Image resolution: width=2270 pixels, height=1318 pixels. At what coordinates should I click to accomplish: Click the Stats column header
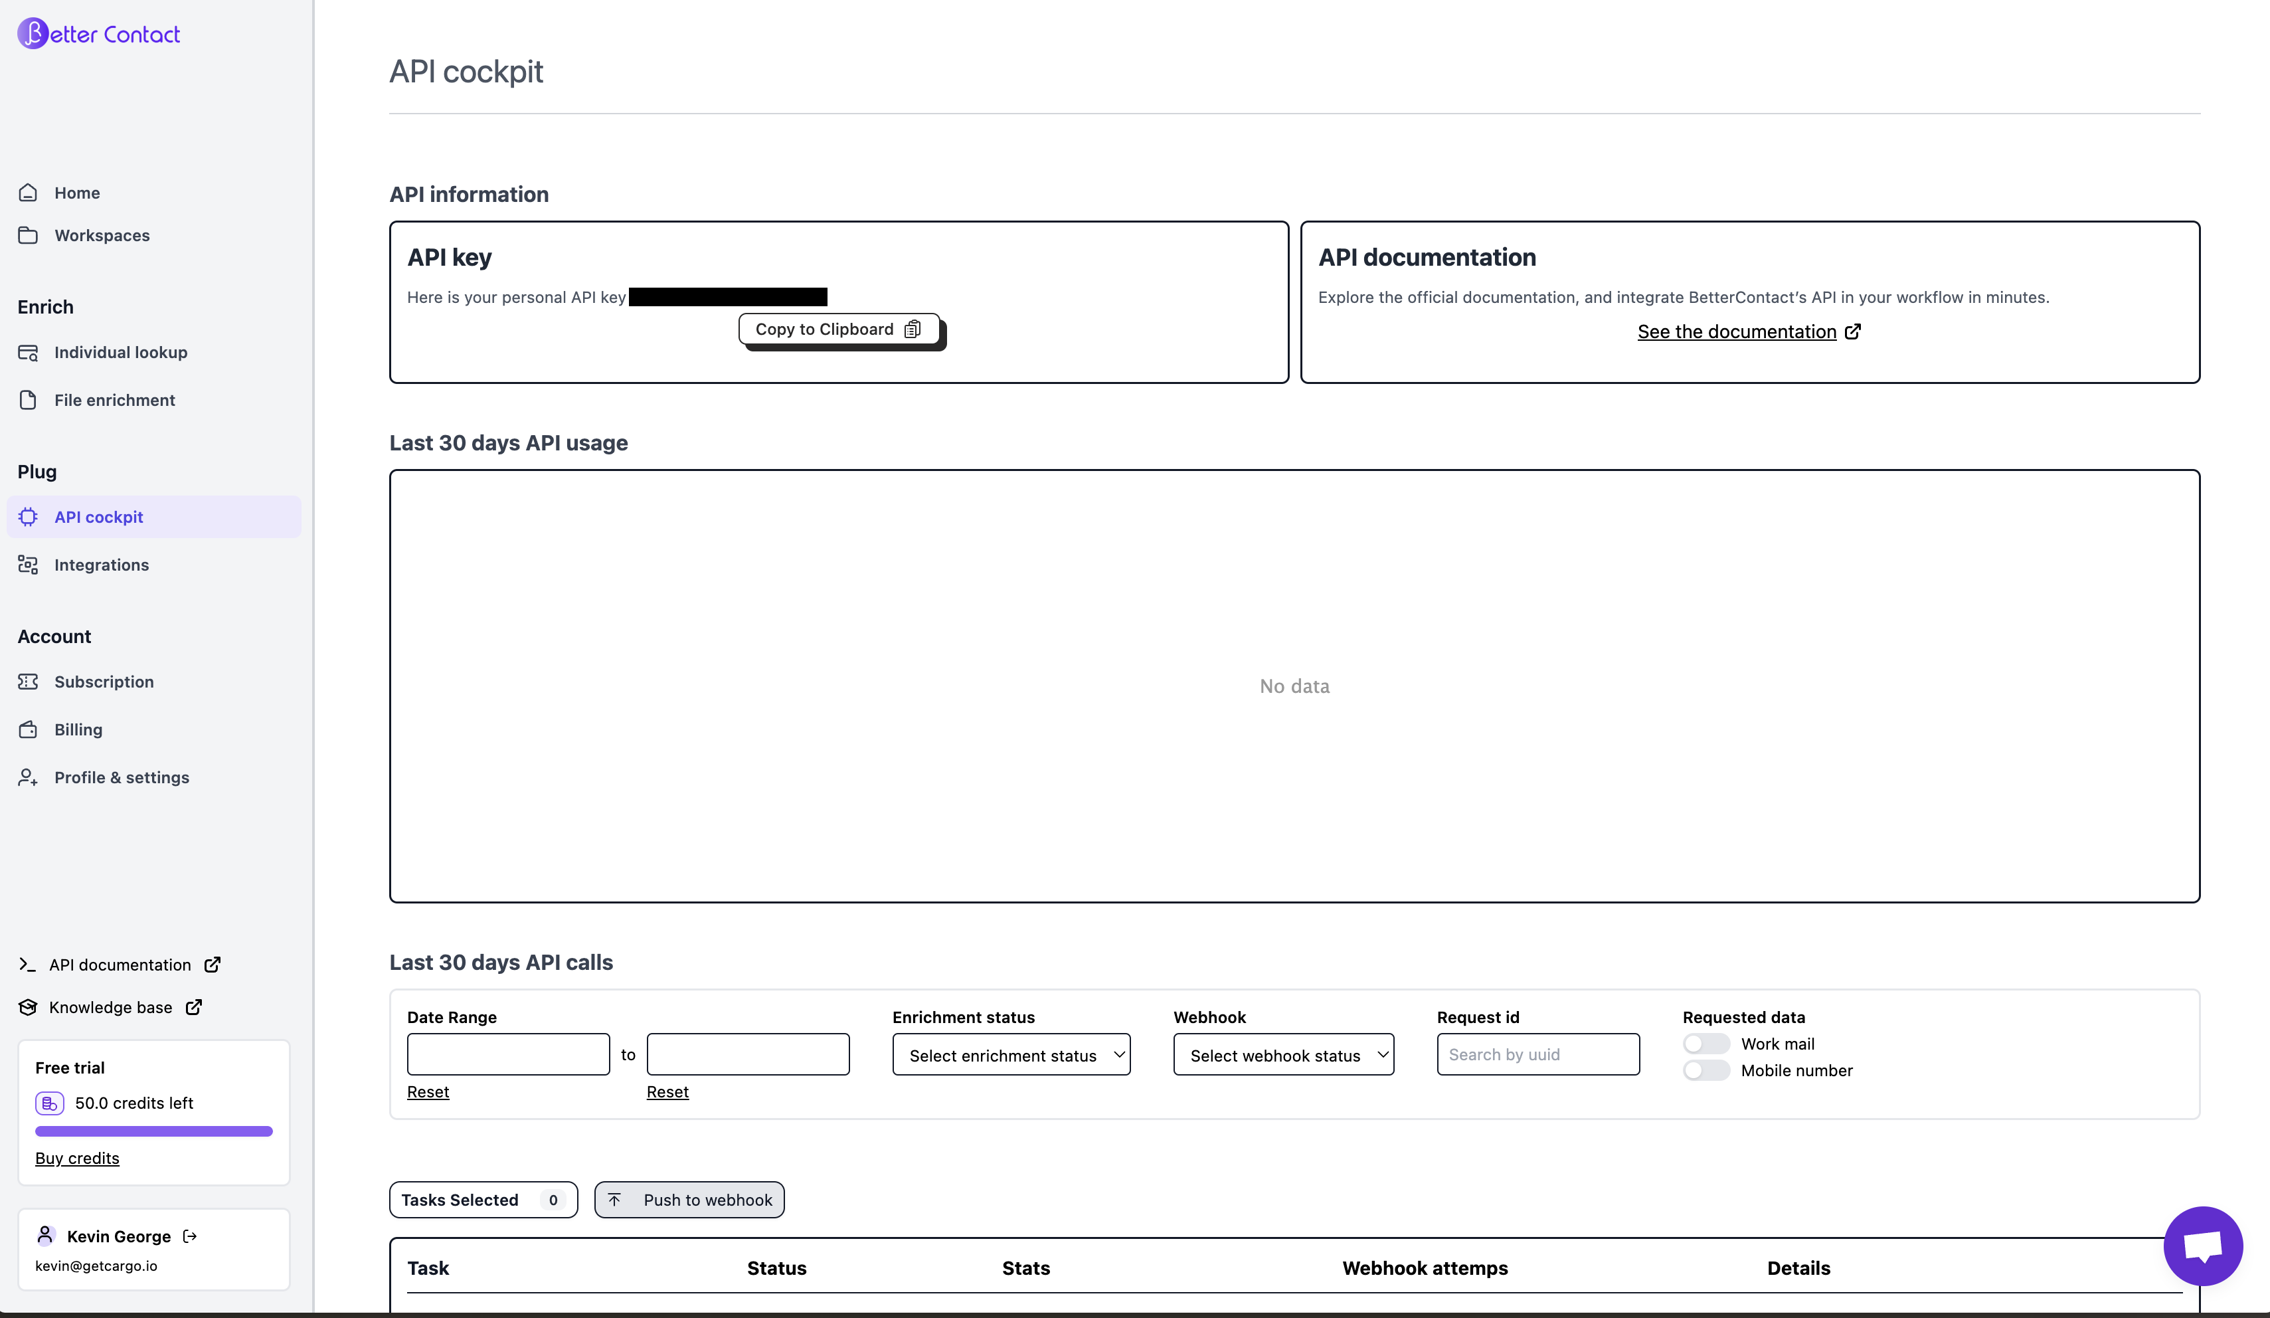(1026, 1268)
